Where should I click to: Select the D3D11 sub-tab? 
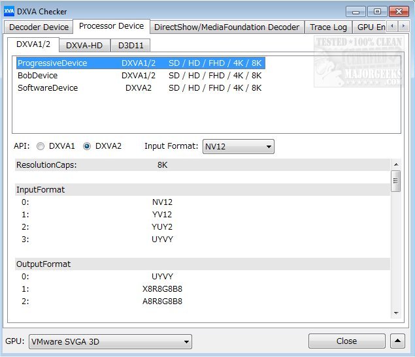131,46
